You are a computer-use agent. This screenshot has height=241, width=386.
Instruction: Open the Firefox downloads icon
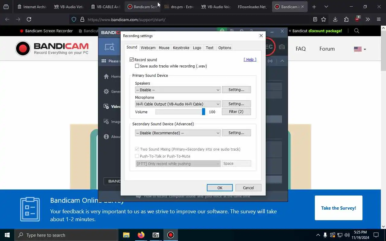pos(335,19)
